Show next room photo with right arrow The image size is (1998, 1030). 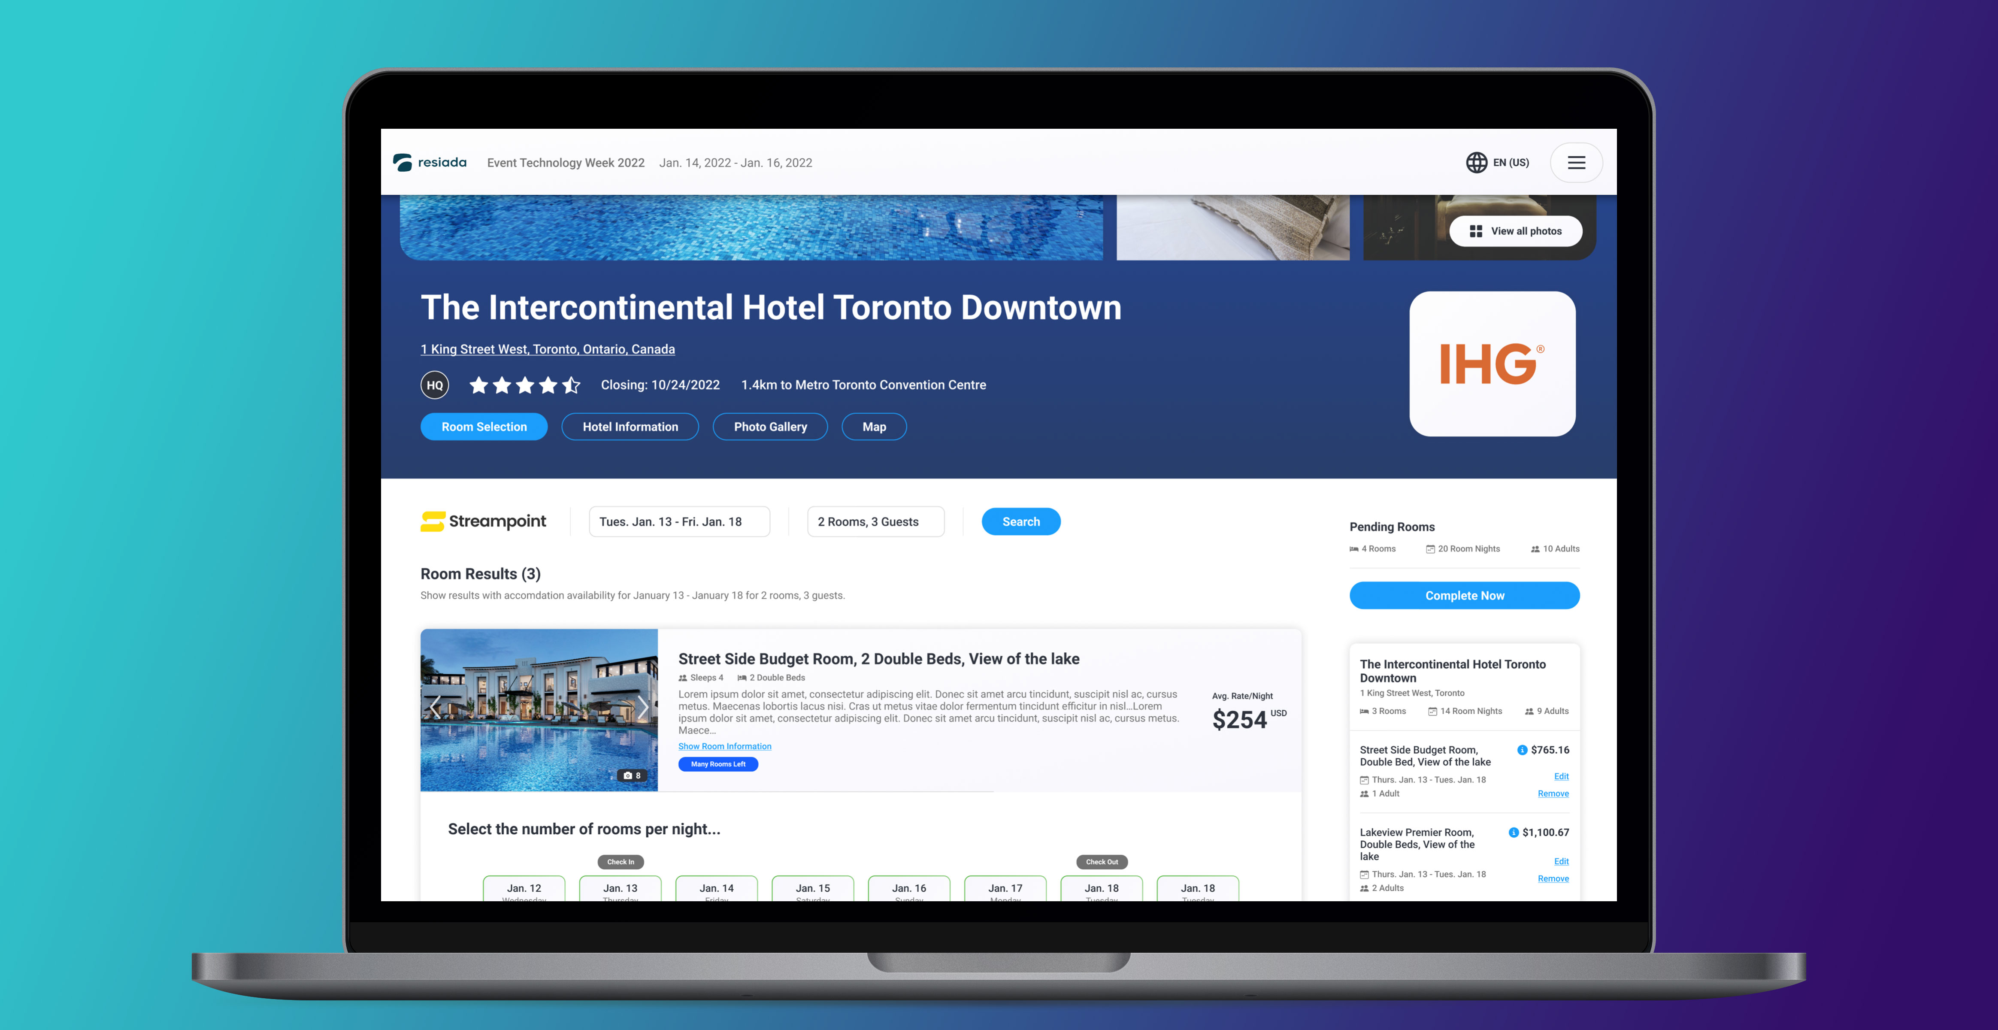pos(642,706)
